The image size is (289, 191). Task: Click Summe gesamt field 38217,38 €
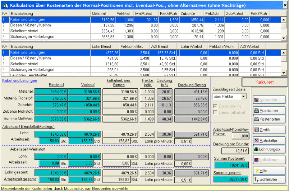[x=231, y=179]
